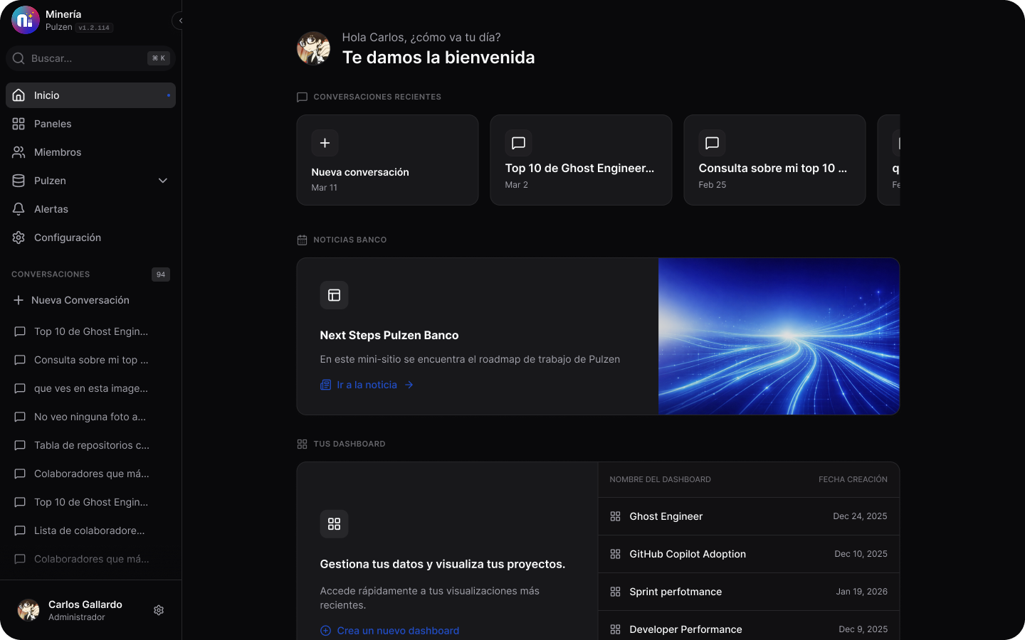1025x640 pixels.
Task: Click chat icon on Consulta sobre mi top card
Action: [x=712, y=143]
